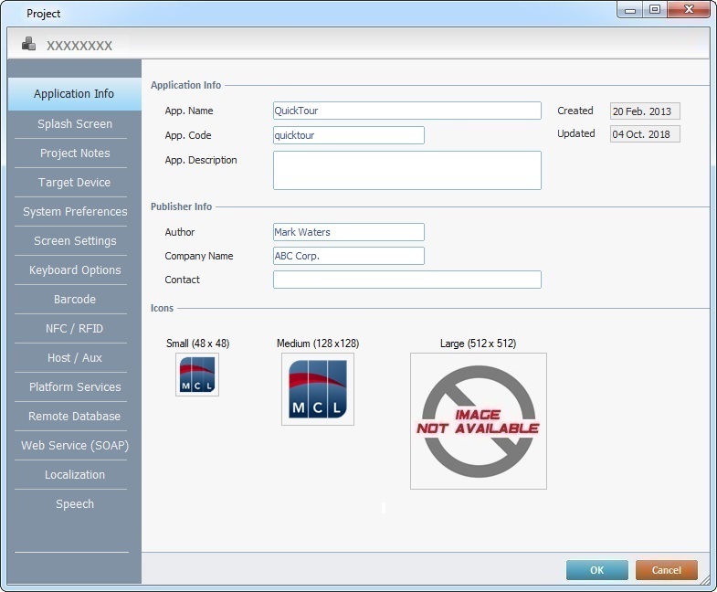717x592 pixels.
Task: Switch to Web Service (SOAP) tab
Action: (x=75, y=446)
